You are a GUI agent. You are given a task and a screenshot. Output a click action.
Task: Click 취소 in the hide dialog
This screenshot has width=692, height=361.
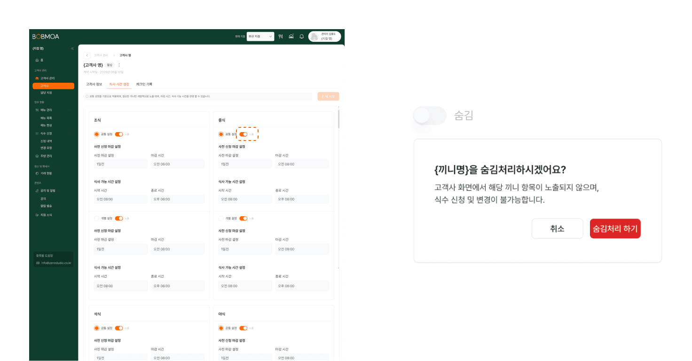(557, 229)
